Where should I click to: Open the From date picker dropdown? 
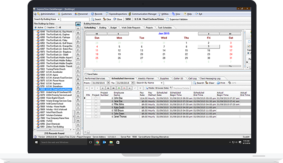point(108,83)
